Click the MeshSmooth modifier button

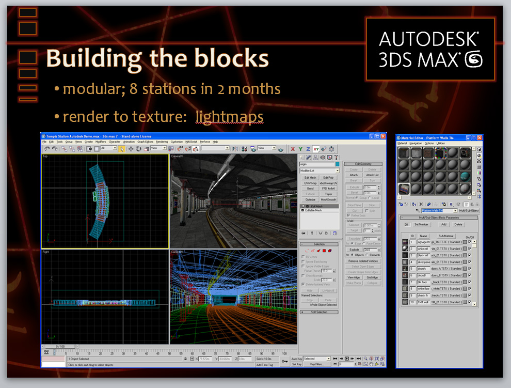pos(328,199)
